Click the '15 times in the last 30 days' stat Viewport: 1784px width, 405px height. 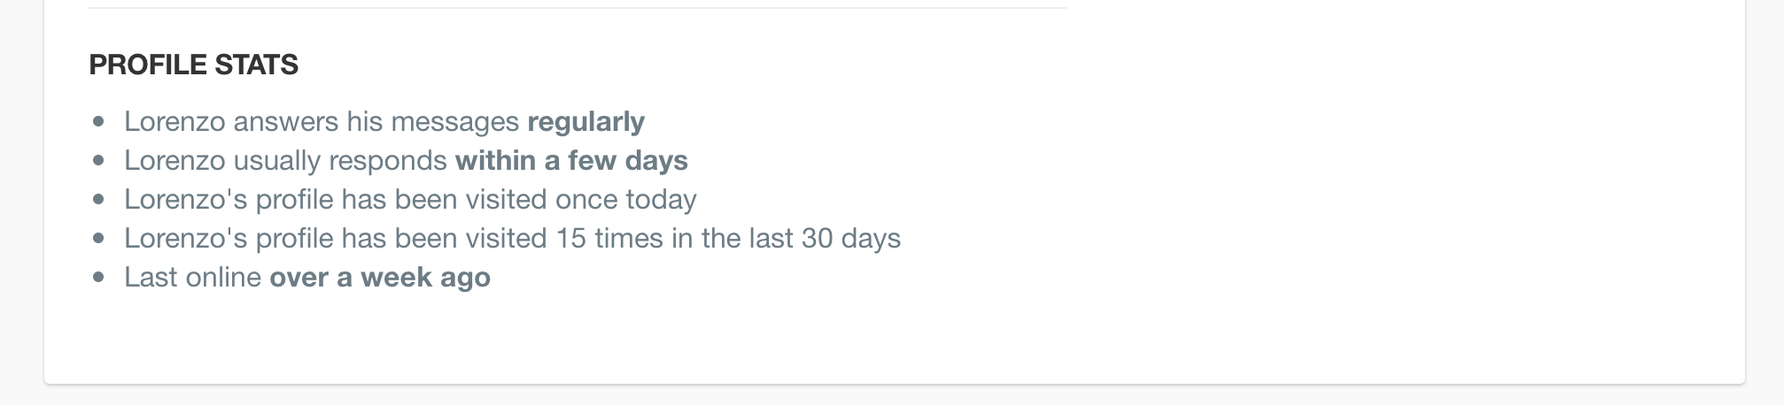(x=728, y=239)
